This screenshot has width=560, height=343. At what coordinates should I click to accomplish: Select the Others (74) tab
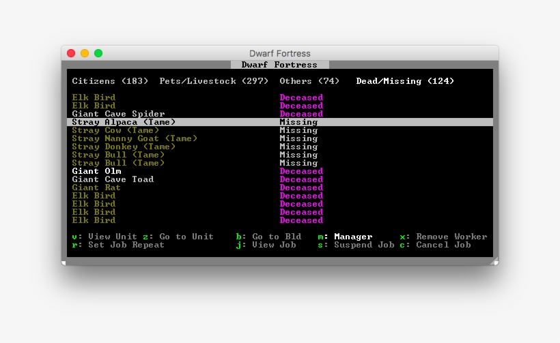click(309, 81)
